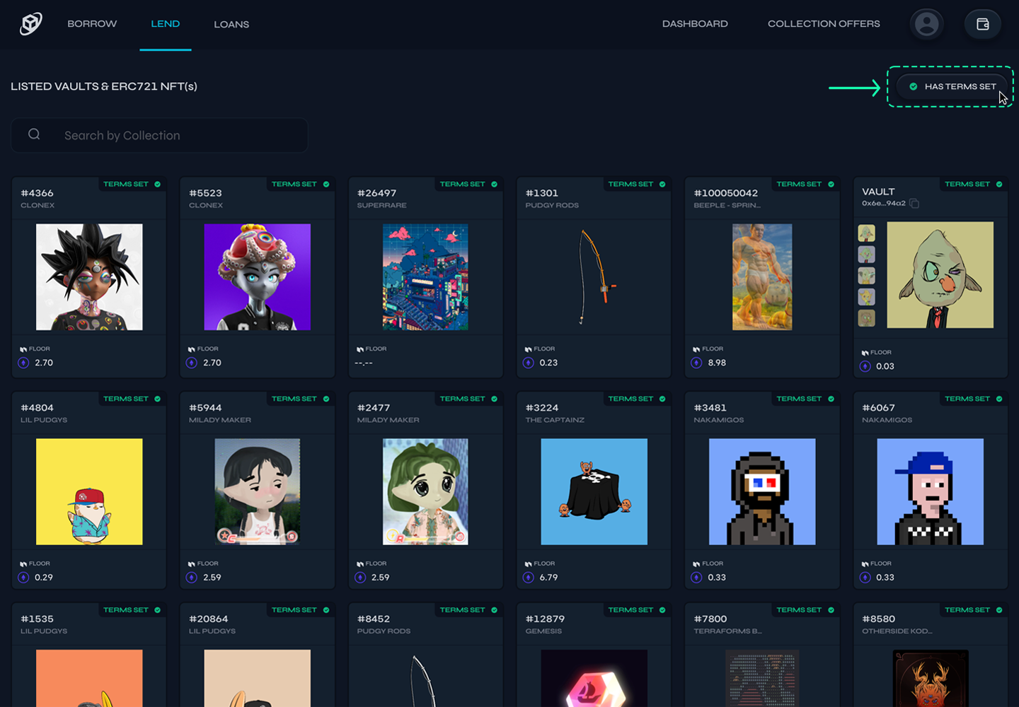Open the Dashboard page
Image resolution: width=1019 pixels, height=707 pixels.
click(x=695, y=24)
